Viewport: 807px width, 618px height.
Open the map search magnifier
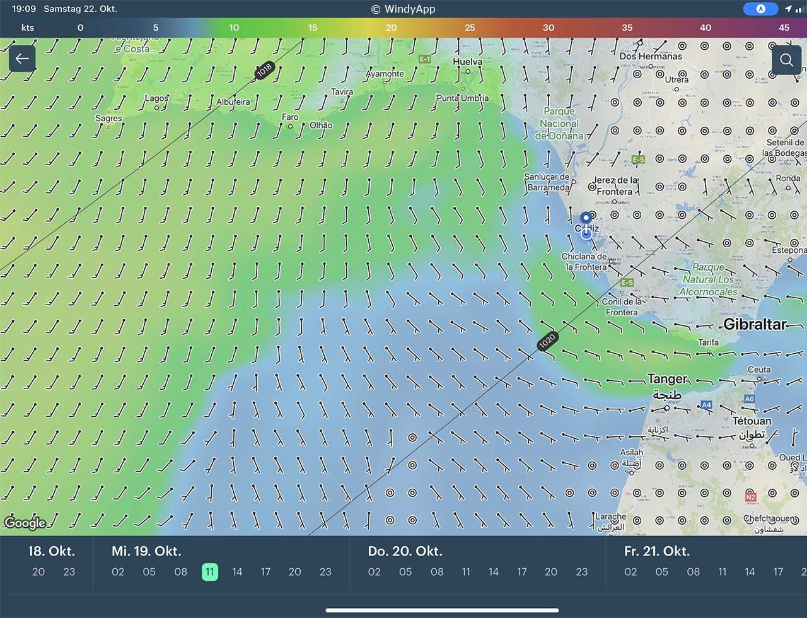coord(786,60)
